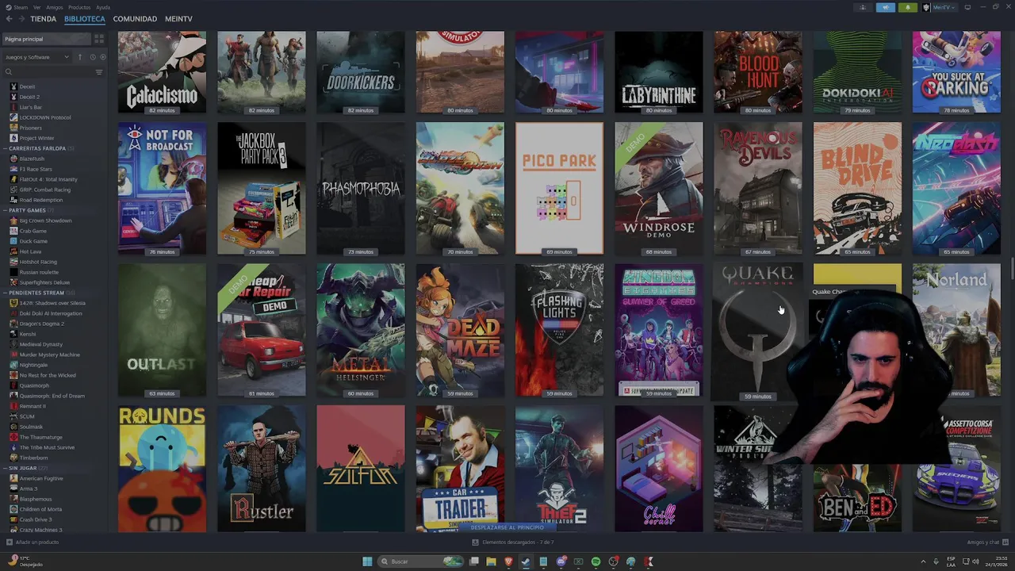Go back with the left arrow
Image resolution: width=1015 pixels, height=571 pixels.
pyautogui.click(x=10, y=19)
